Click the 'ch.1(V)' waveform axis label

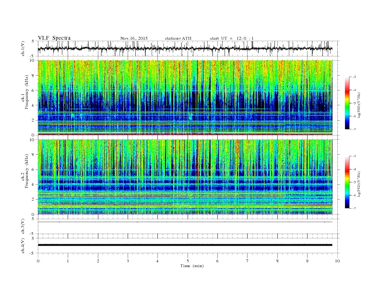click(x=23, y=48)
